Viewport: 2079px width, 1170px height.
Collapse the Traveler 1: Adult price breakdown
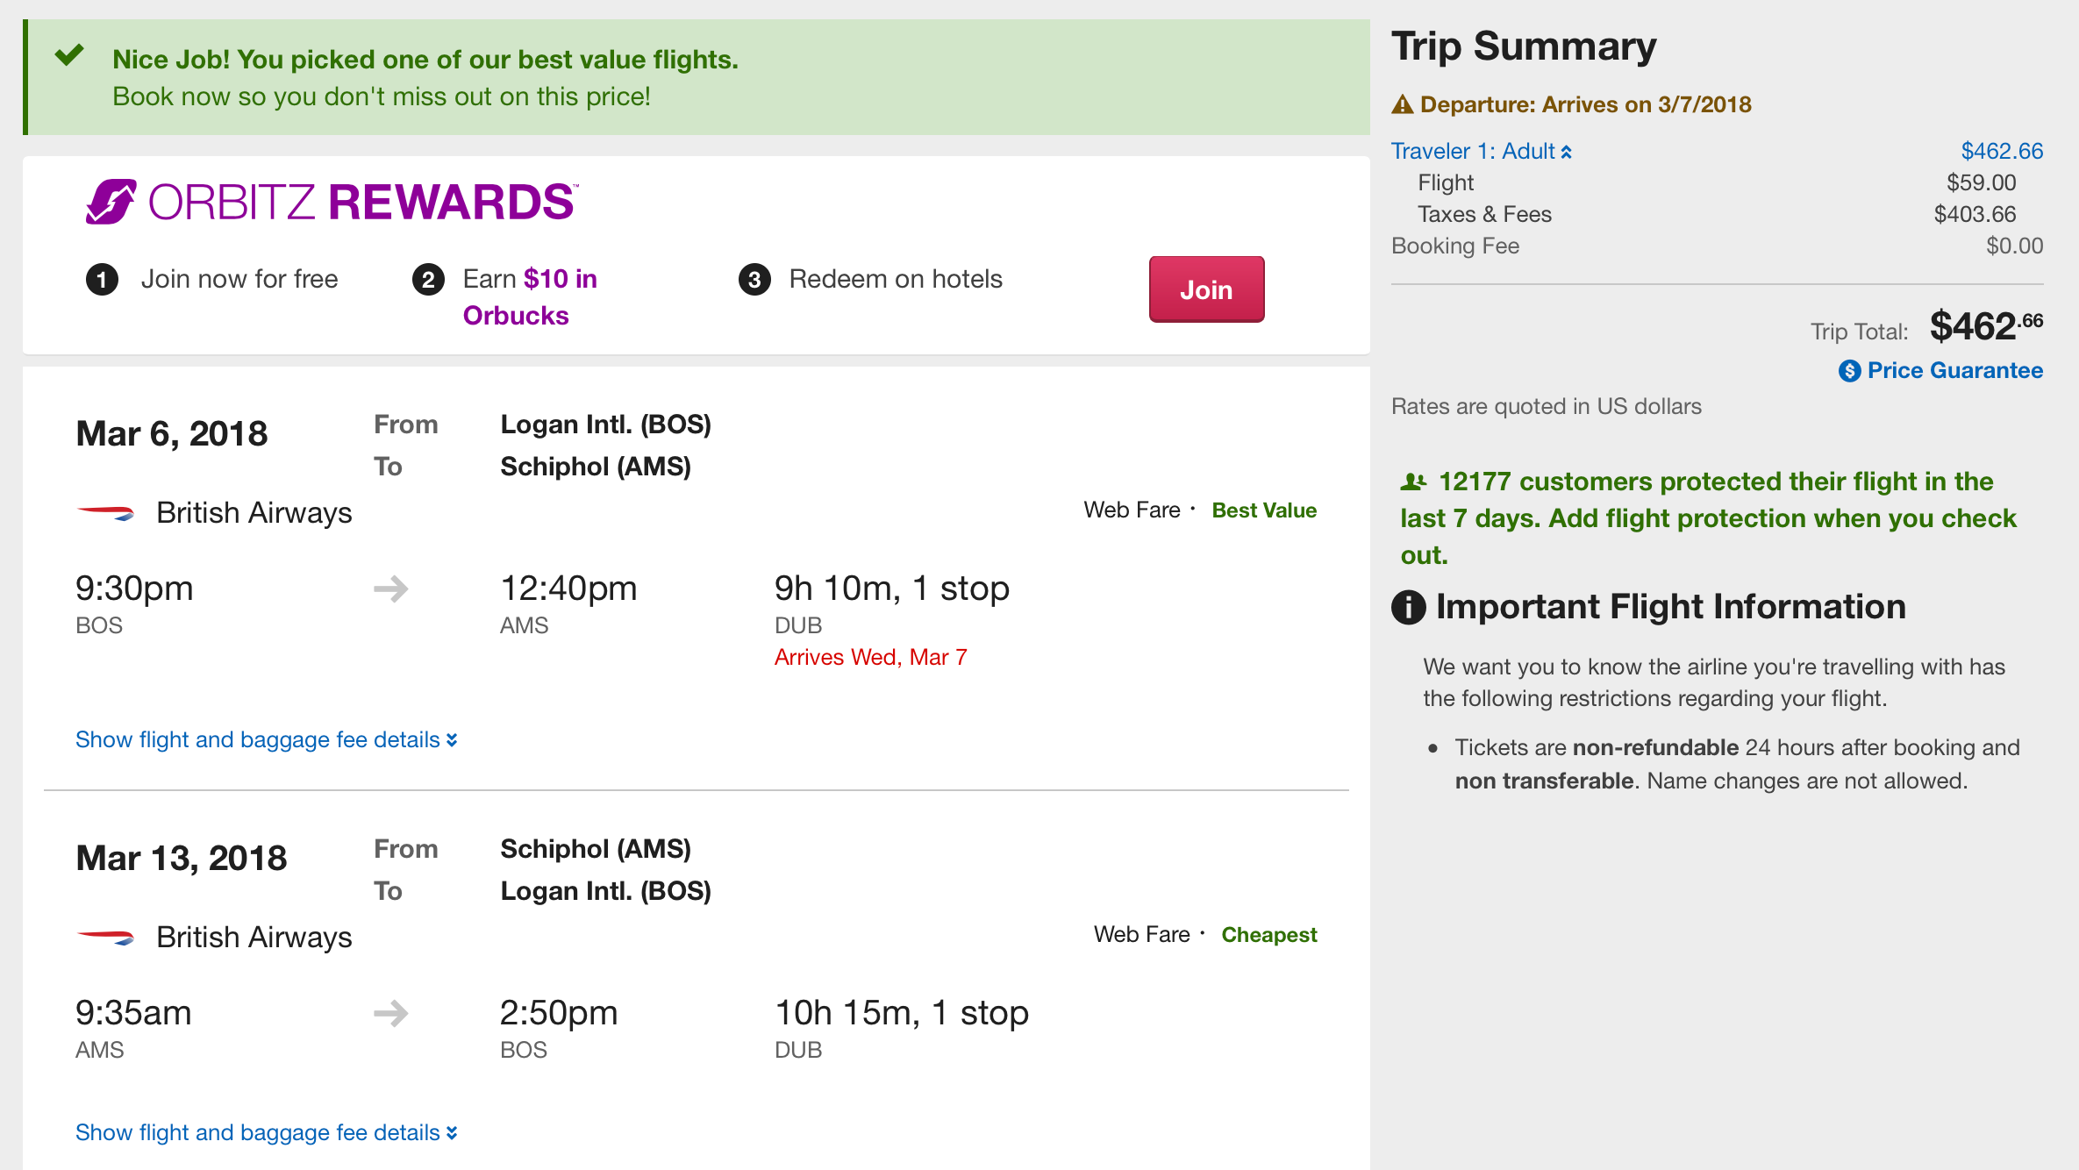click(1481, 152)
